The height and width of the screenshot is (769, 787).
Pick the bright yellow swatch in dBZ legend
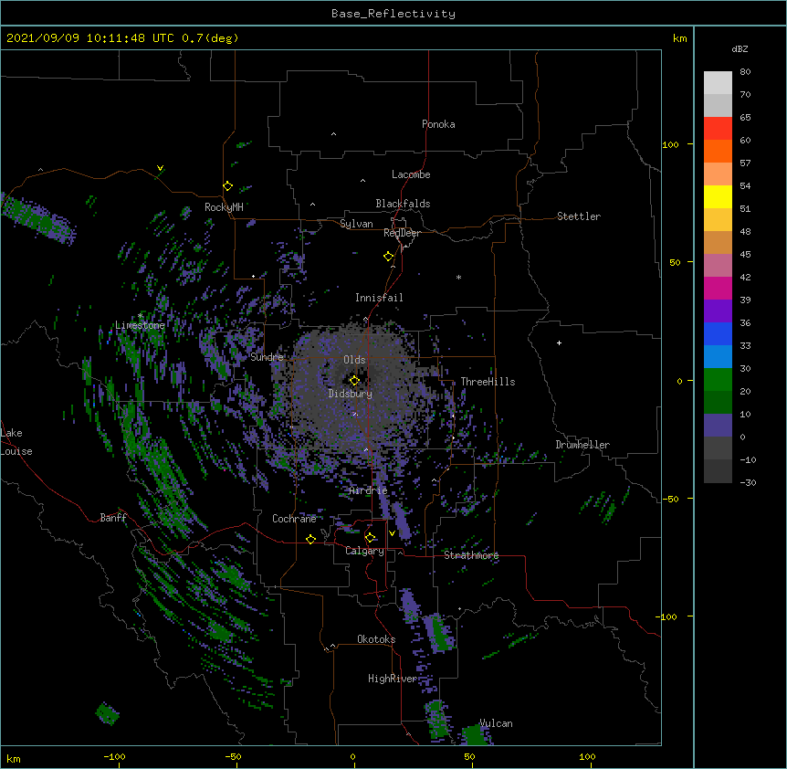coord(718,196)
